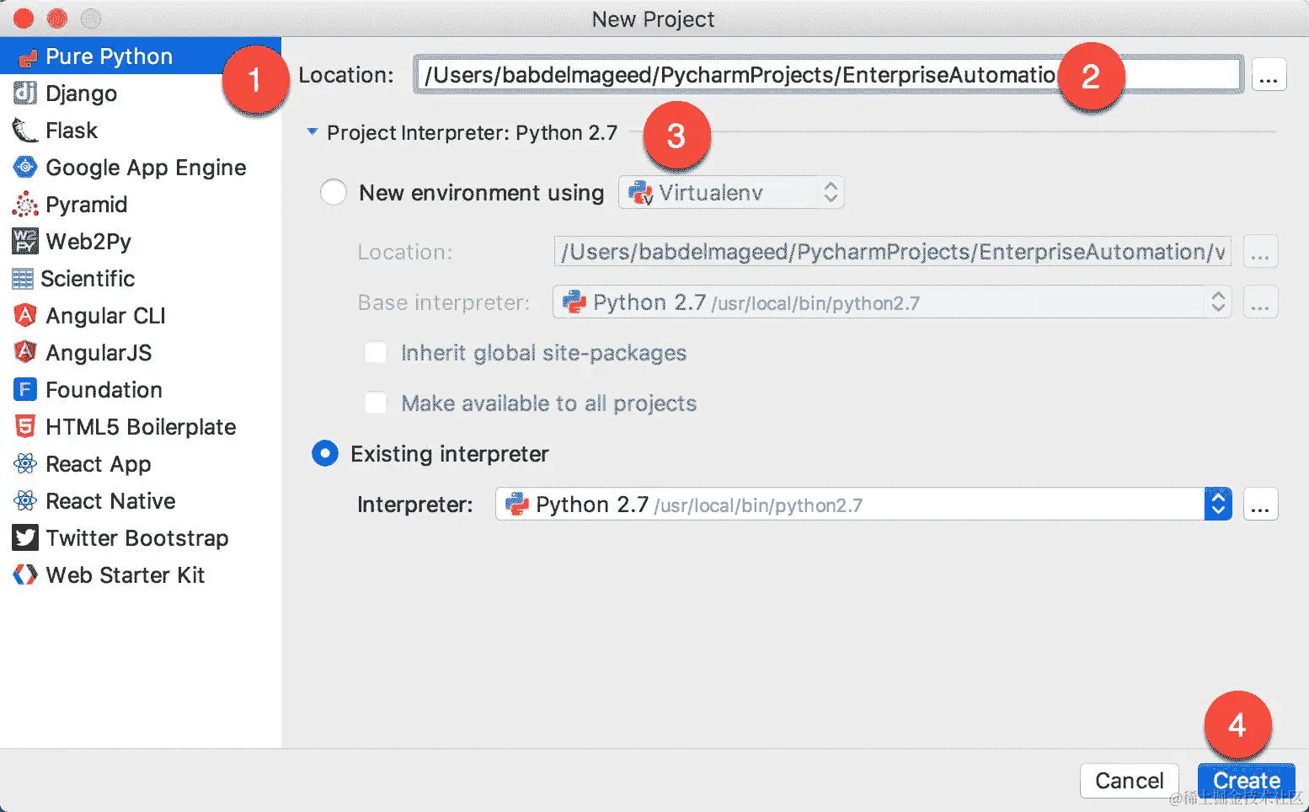Click the Web2Py project icon
1309x812 pixels.
(25, 241)
